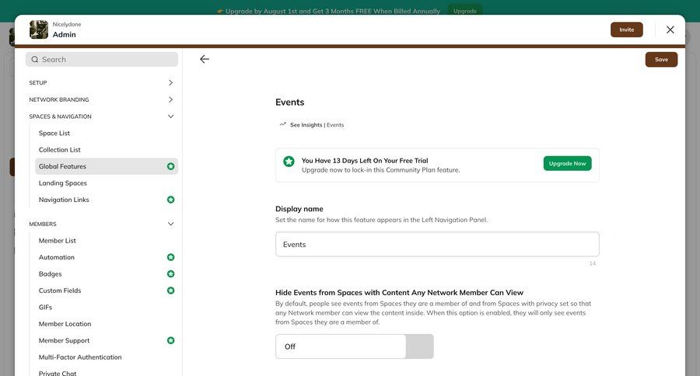Click the Spaces & Navigation section label
The height and width of the screenshot is (376, 700).
click(x=60, y=117)
